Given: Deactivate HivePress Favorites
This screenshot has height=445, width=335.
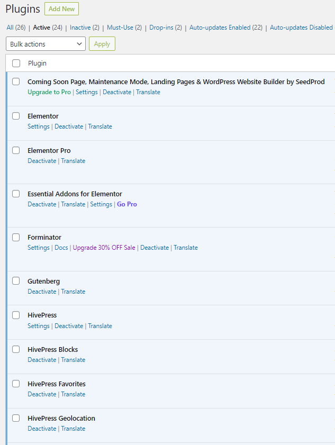Looking at the screenshot, I should pyautogui.click(x=42, y=395).
